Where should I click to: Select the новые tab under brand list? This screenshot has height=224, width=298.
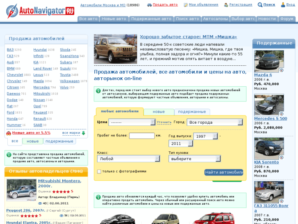coord(33,141)
